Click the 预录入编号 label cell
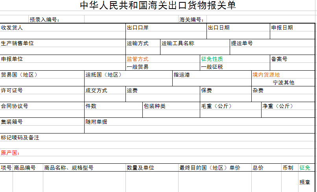 [56, 19]
